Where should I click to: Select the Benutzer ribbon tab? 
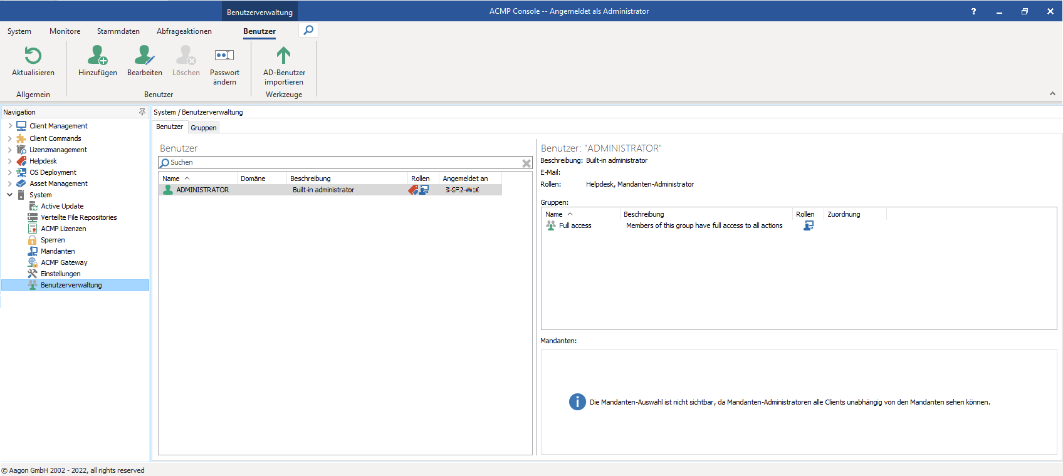259,31
